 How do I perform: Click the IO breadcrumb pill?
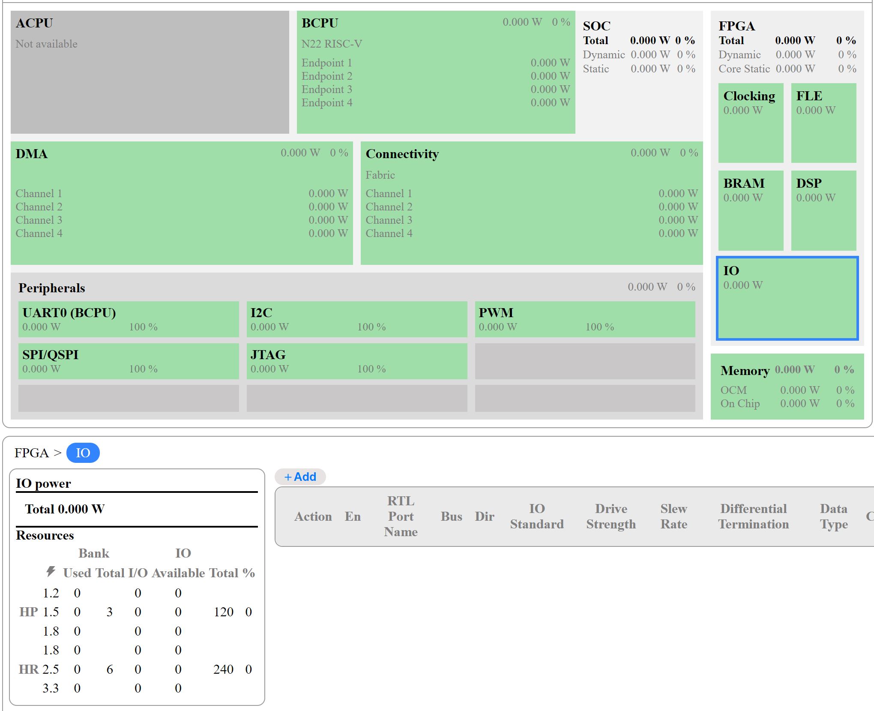coord(83,453)
